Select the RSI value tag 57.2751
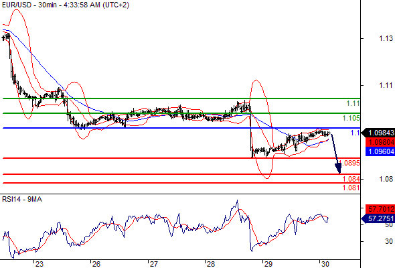The image size is (395, 268). coord(379,218)
